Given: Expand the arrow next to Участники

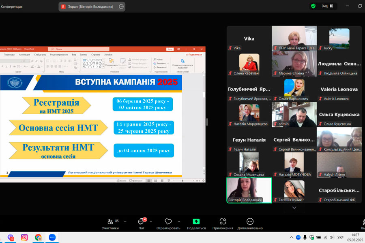Looking at the screenshot, I should coord(125,222).
